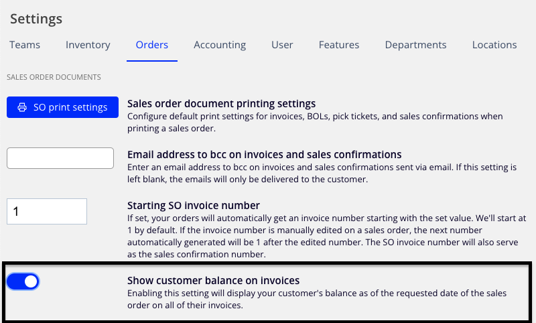Switch to the Features tab

point(339,45)
